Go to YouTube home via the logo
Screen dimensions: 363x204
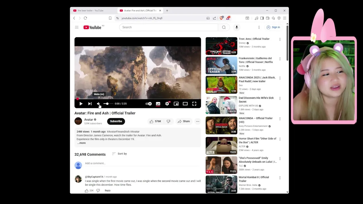[92, 27]
